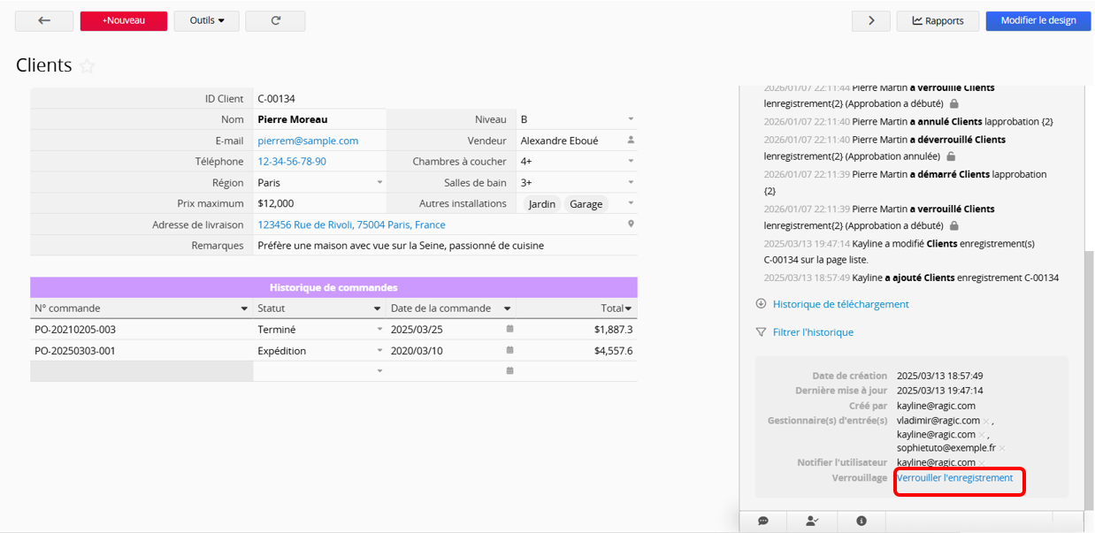The height and width of the screenshot is (533, 1095).
Task: Click the +Nouveau button
Action: pos(123,21)
